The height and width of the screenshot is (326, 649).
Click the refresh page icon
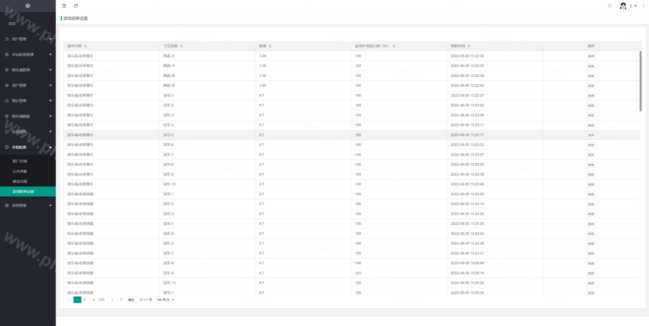pyautogui.click(x=76, y=6)
